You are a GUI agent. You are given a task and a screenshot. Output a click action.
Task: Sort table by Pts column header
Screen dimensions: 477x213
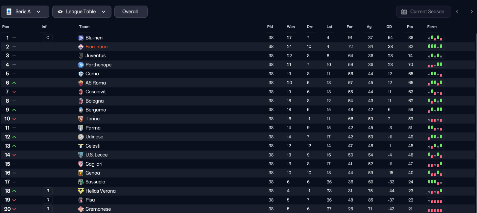pos(410,27)
